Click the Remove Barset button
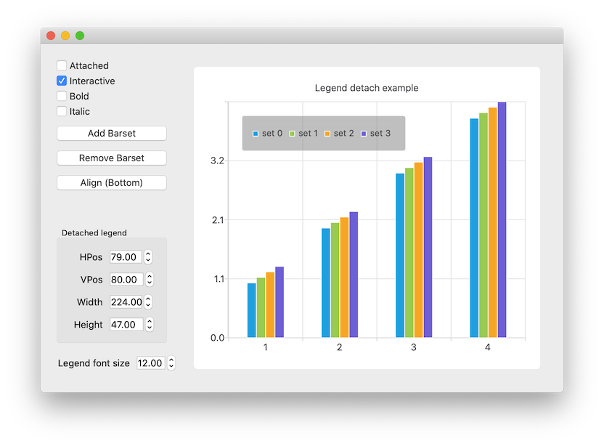 pyautogui.click(x=111, y=158)
